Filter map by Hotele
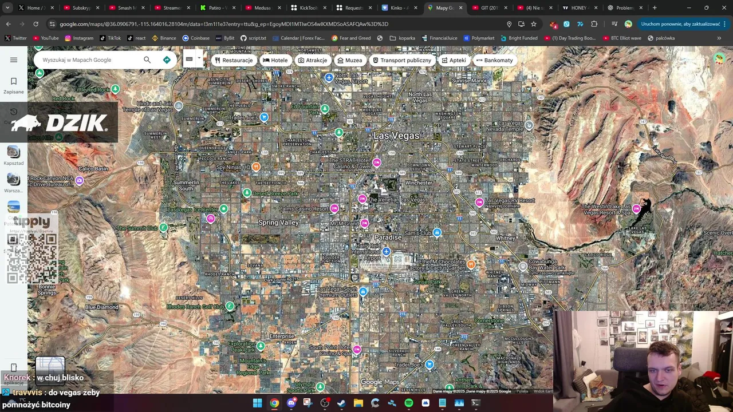 [x=275, y=60]
